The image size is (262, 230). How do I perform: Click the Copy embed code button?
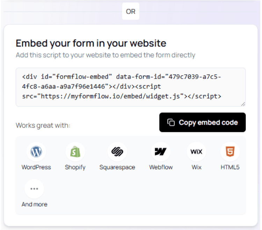point(202,122)
